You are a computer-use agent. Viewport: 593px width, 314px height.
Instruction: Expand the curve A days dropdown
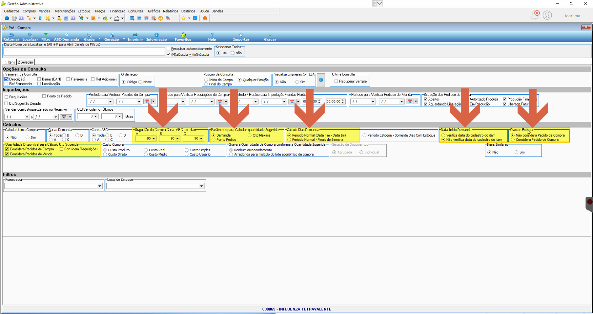click(x=153, y=139)
